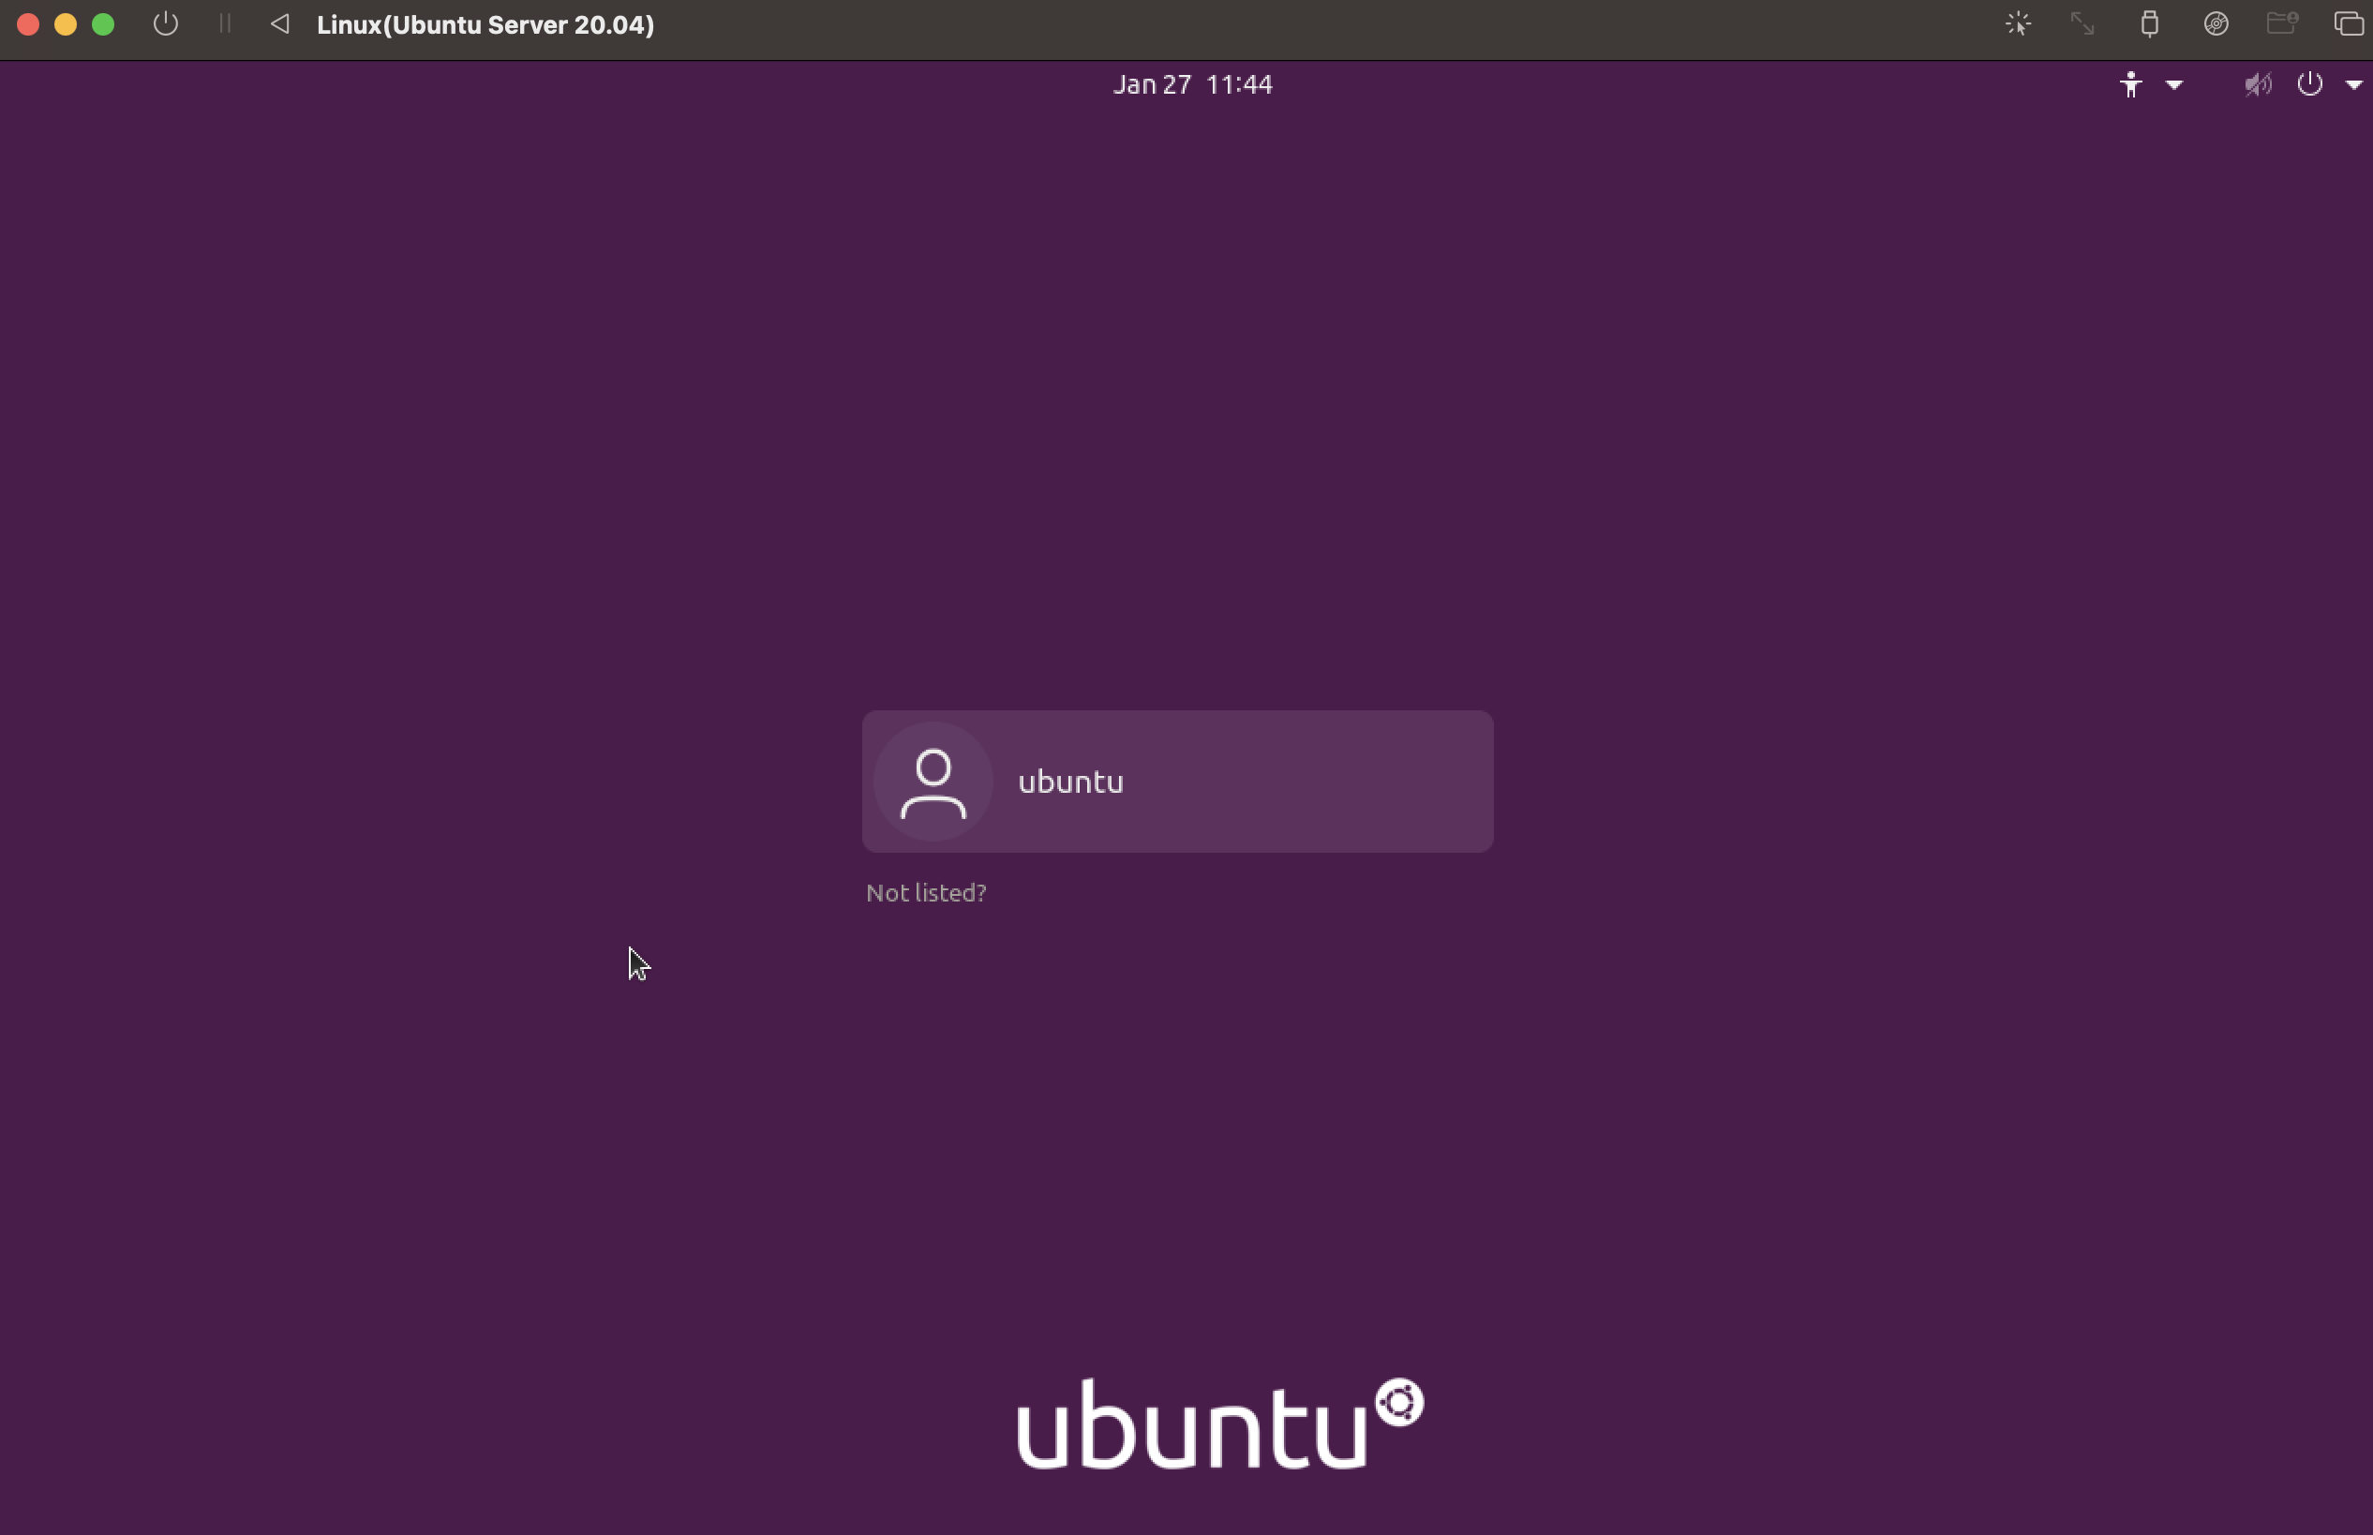Open the date and time menu
2373x1535 pixels.
coord(1192,84)
